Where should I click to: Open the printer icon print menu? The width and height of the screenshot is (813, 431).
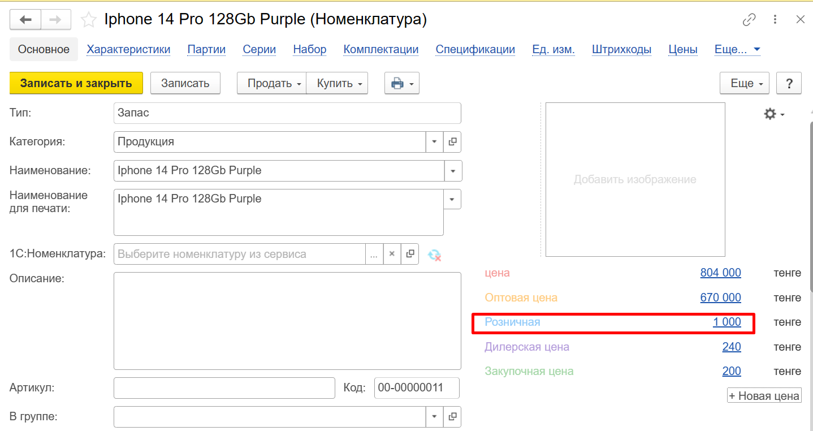point(401,84)
